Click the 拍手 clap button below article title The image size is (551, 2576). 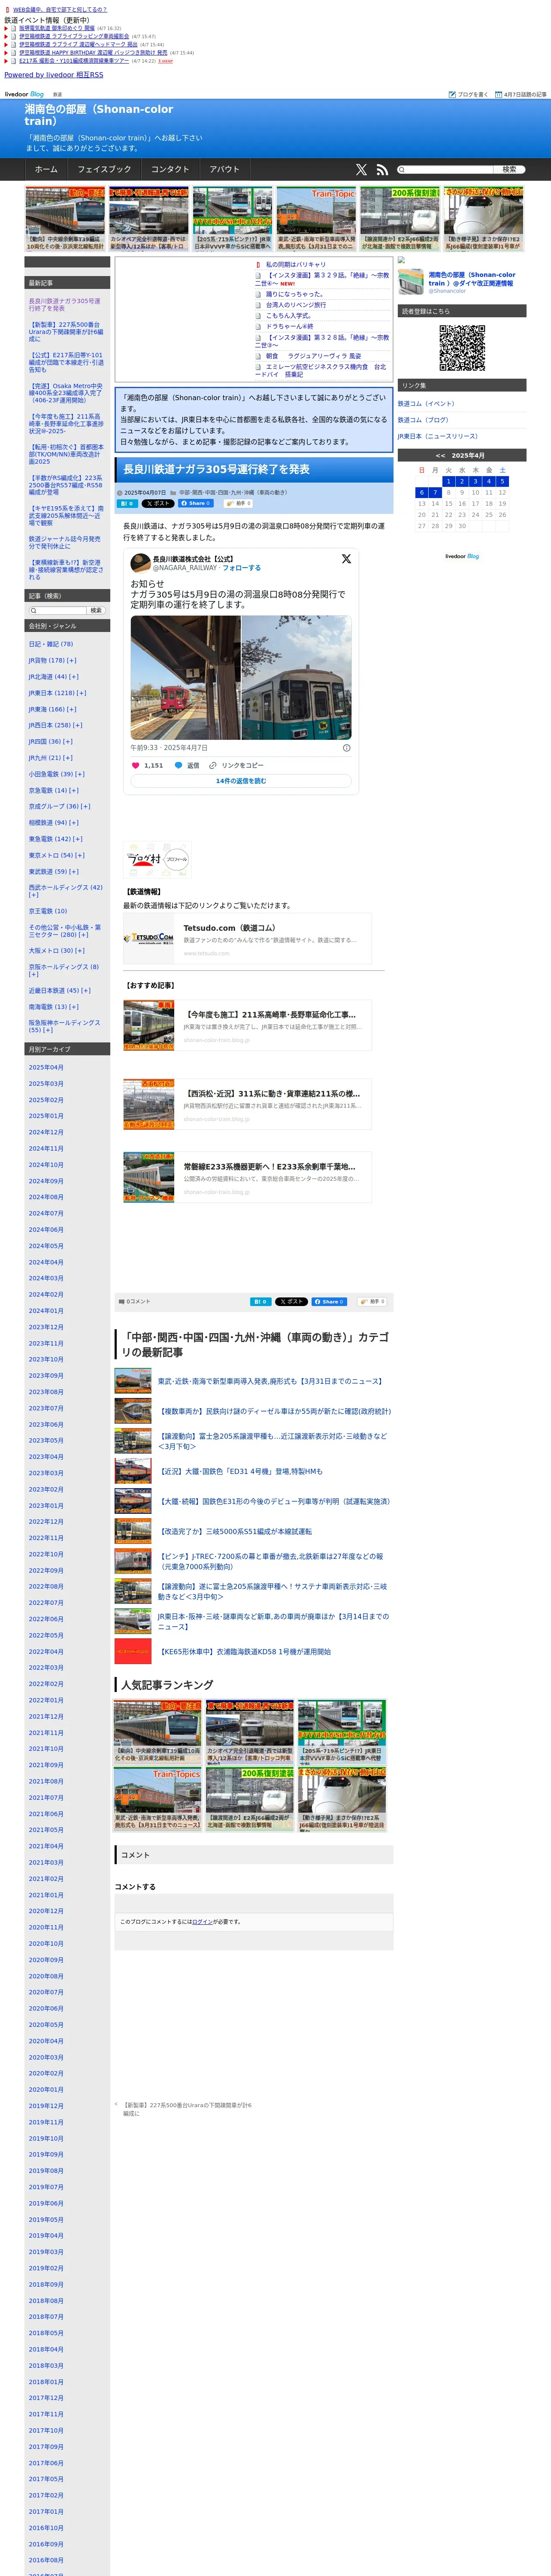click(238, 504)
